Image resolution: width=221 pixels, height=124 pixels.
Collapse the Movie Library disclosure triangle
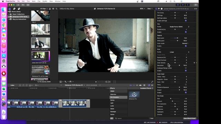pos(8,12)
